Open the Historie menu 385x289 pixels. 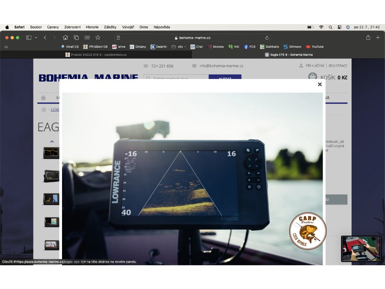tap(92, 27)
